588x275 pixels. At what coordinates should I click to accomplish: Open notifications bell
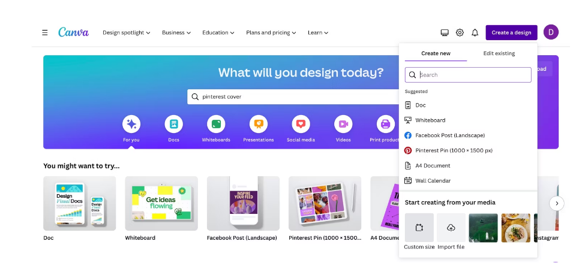(475, 32)
